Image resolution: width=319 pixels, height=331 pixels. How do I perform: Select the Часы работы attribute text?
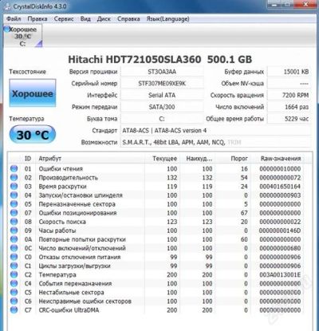[57, 231]
